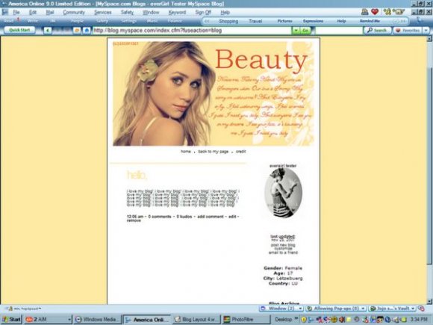Click Shopping in the channel bar
The width and height of the screenshot is (433, 325).
[x=228, y=21]
